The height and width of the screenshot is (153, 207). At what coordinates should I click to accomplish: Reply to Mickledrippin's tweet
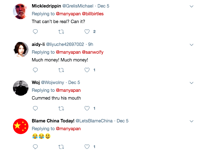tap(35, 32)
